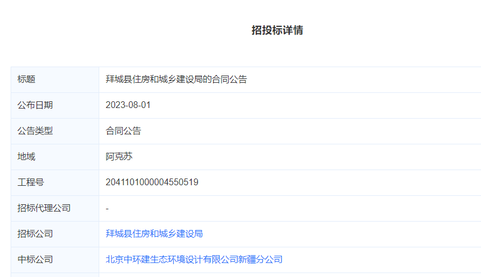Click the 中标公司 row label
The image size is (481, 277).
click(x=35, y=260)
